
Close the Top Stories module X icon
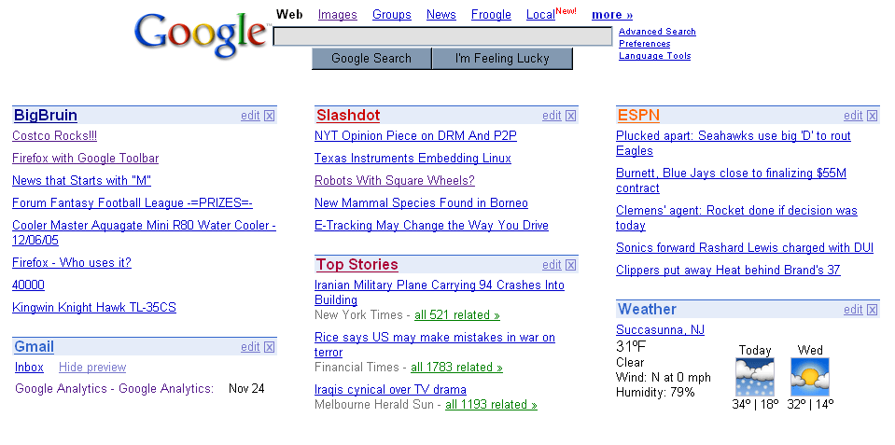point(571,265)
